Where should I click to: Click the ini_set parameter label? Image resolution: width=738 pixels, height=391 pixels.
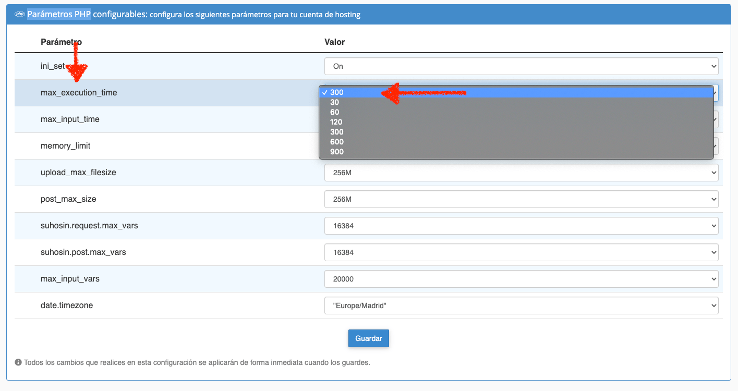(53, 66)
